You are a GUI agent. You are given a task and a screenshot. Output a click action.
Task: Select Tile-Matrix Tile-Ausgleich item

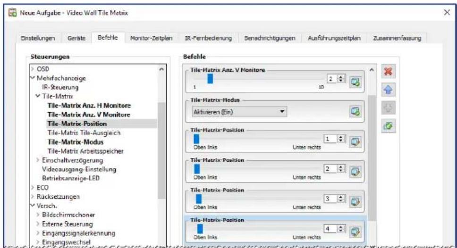point(84,133)
